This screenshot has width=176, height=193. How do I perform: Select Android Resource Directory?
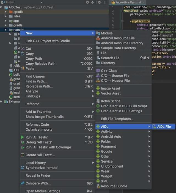coord(123,43)
